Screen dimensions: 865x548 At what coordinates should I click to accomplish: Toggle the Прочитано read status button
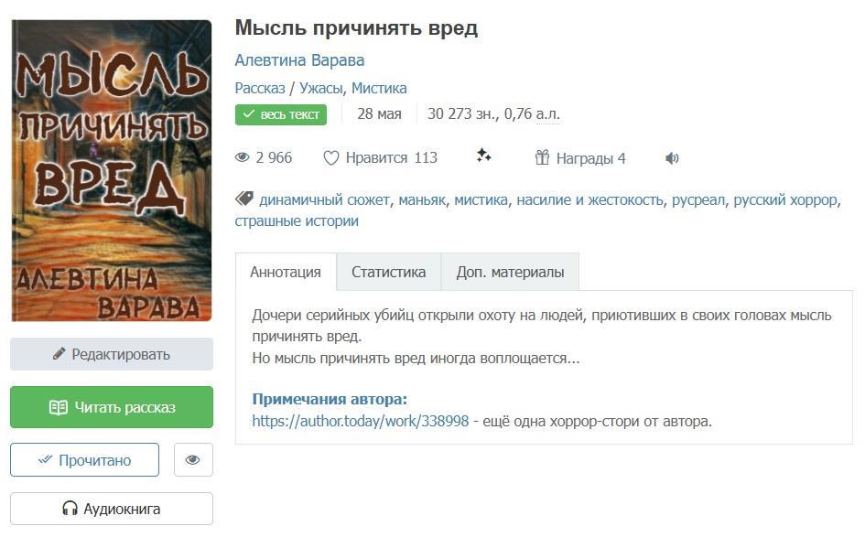click(84, 460)
